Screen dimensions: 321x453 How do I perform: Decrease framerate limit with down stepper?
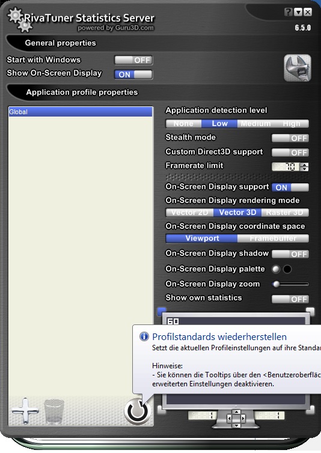(304, 169)
